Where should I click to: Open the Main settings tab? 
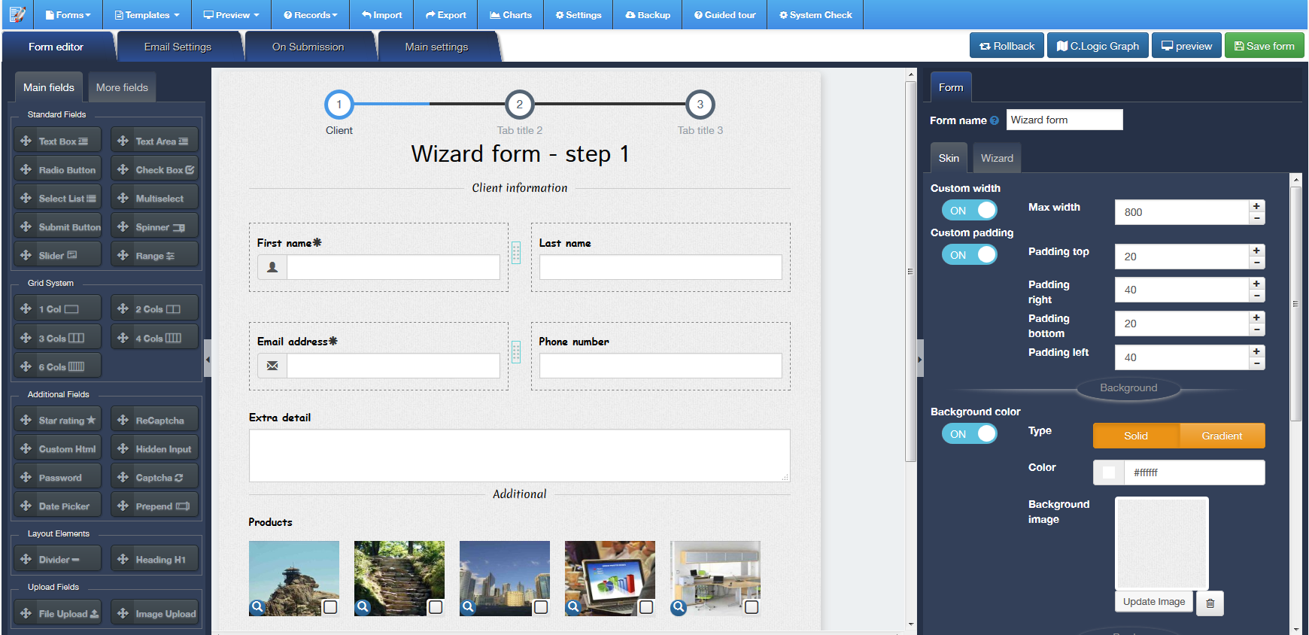pos(436,47)
